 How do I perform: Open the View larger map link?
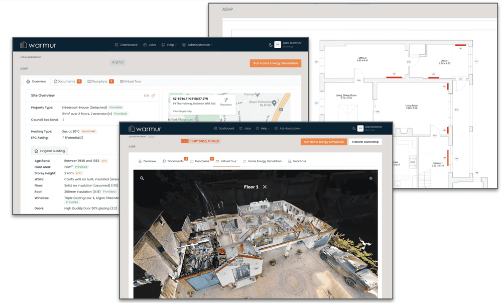tap(182, 111)
